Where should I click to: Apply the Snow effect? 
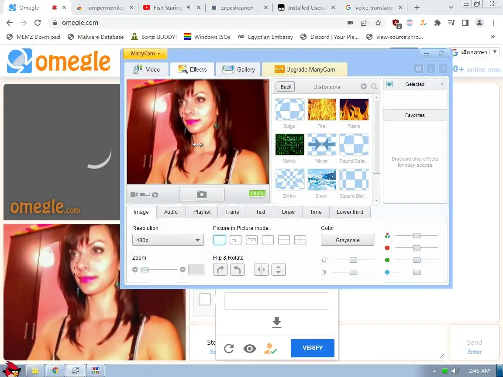[x=322, y=179]
